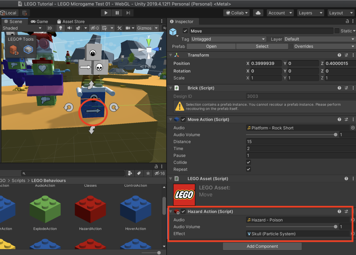Open LEGO Asset help question icon
356x255 pixels.
[x=346, y=179]
